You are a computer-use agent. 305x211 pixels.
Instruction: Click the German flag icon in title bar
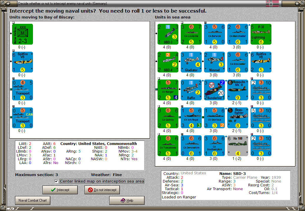pyautogui.click(x=272, y=4)
